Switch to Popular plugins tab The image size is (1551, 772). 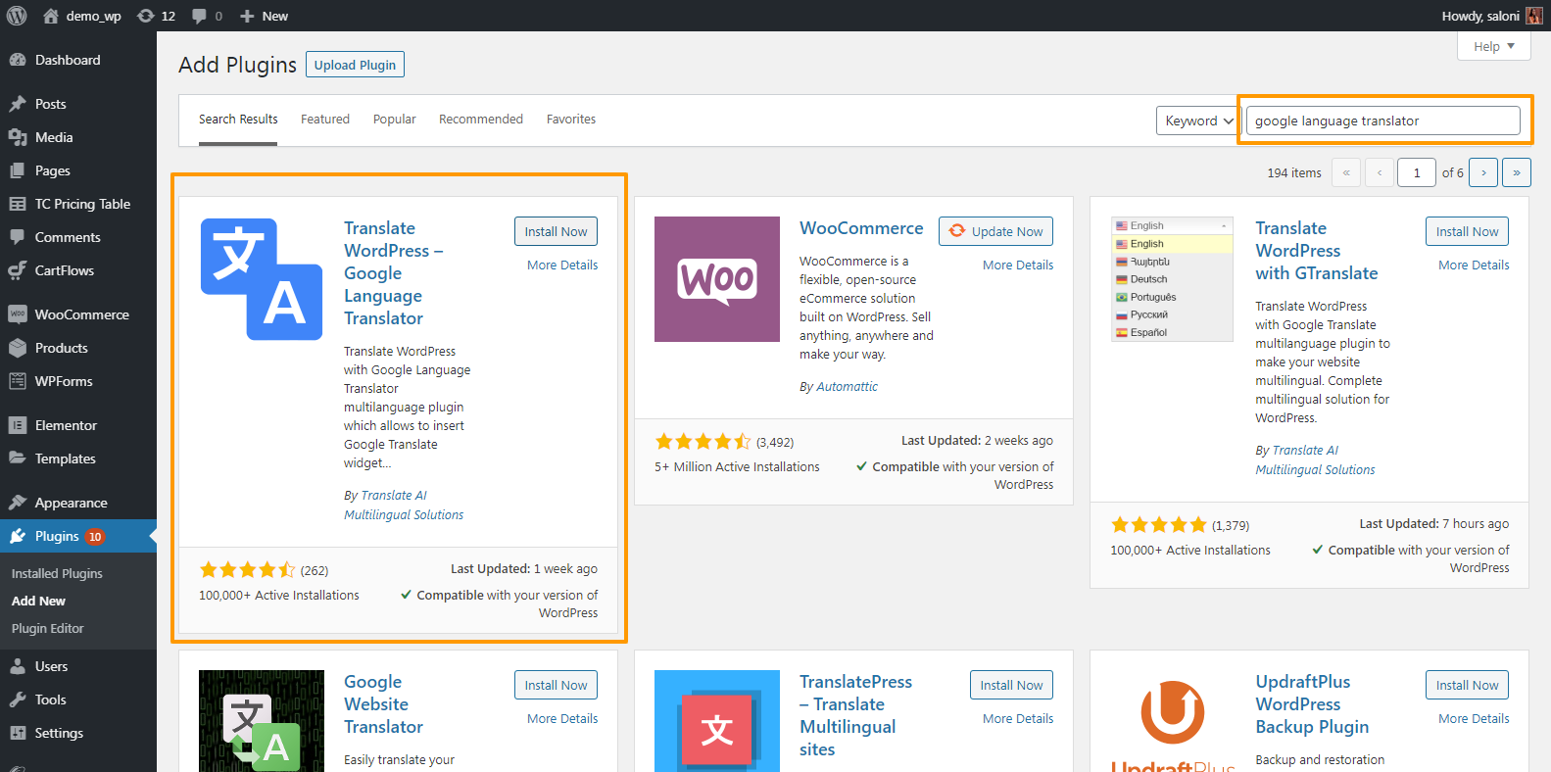click(395, 120)
